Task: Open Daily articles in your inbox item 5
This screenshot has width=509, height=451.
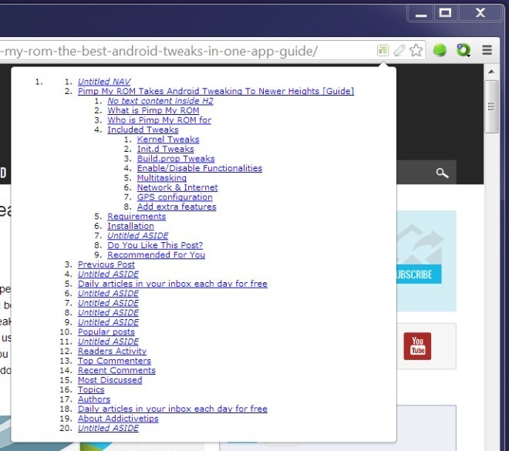Action: click(173, 284)
